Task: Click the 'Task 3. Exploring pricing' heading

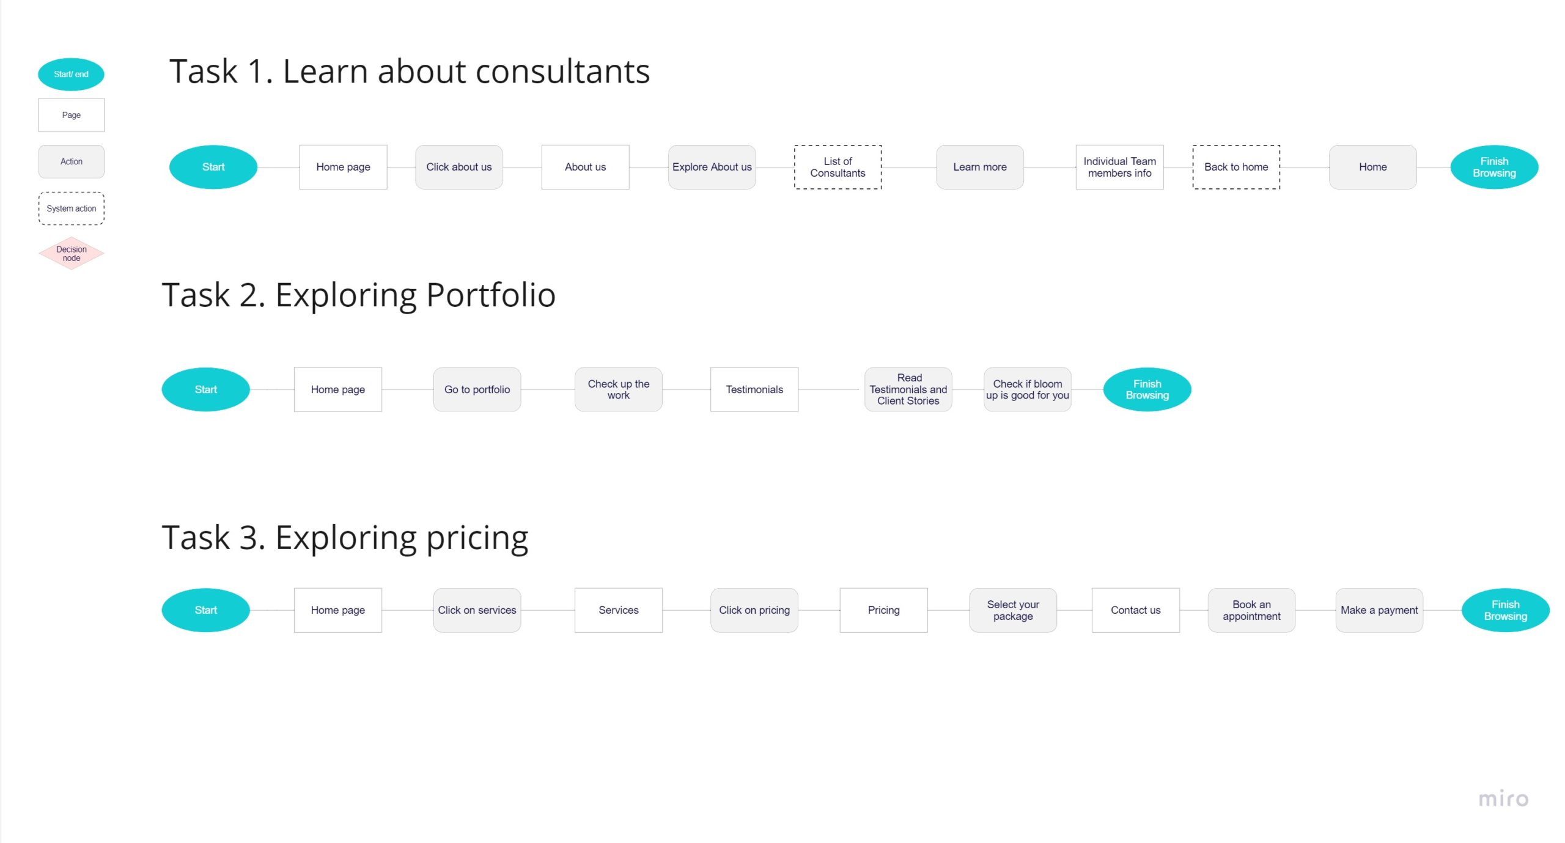Action: click(x=345, y=538)
